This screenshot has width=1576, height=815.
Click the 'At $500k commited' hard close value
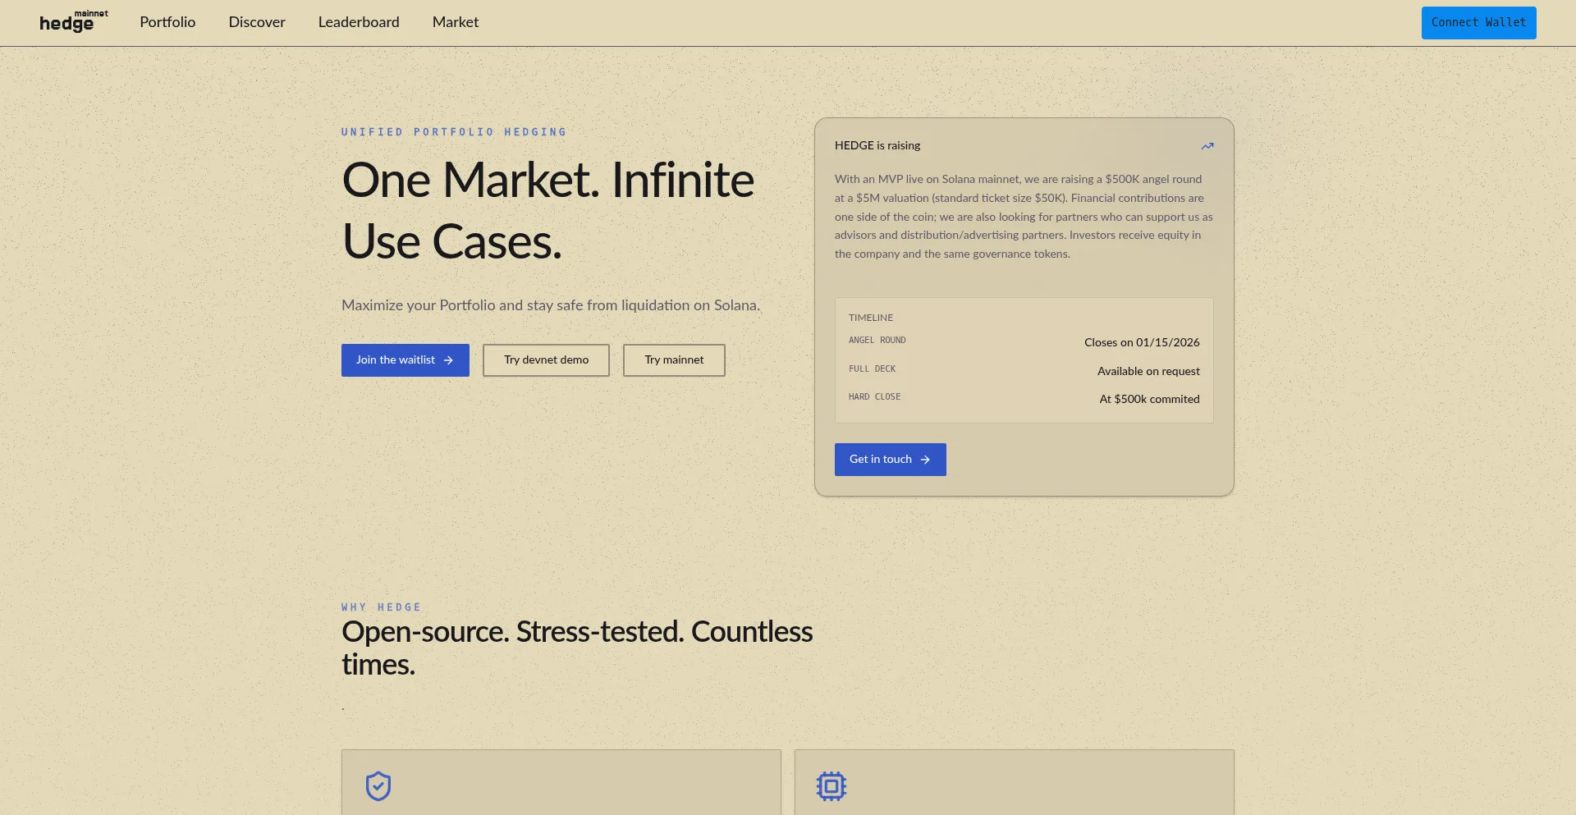[x=1148, y=399]
